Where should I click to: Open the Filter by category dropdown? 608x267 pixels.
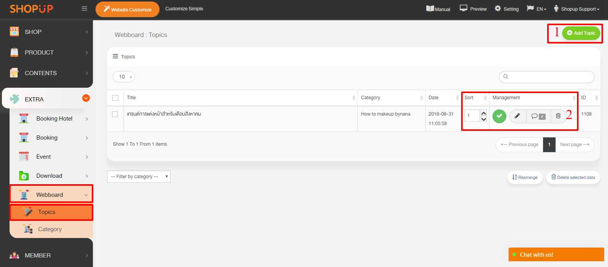coord(139,177)
